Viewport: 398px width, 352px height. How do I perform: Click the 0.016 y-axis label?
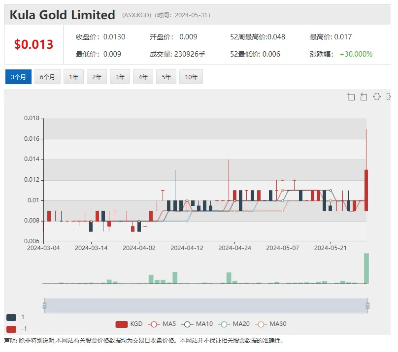(x=32, y=139)
